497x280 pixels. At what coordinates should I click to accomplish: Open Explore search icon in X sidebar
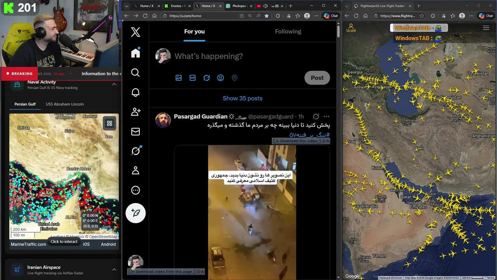[136, 73]
